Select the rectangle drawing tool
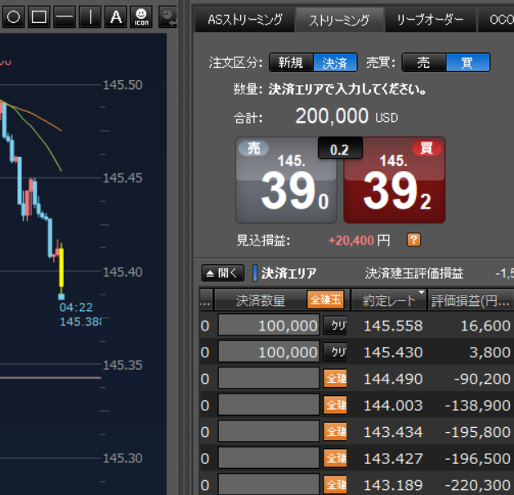Viewport: 514px width, 495px height. [38, 16]
